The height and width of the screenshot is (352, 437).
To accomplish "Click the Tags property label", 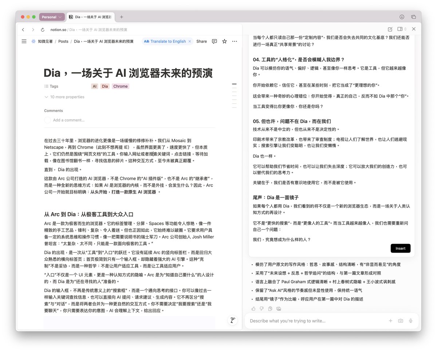I will point(51,87).
